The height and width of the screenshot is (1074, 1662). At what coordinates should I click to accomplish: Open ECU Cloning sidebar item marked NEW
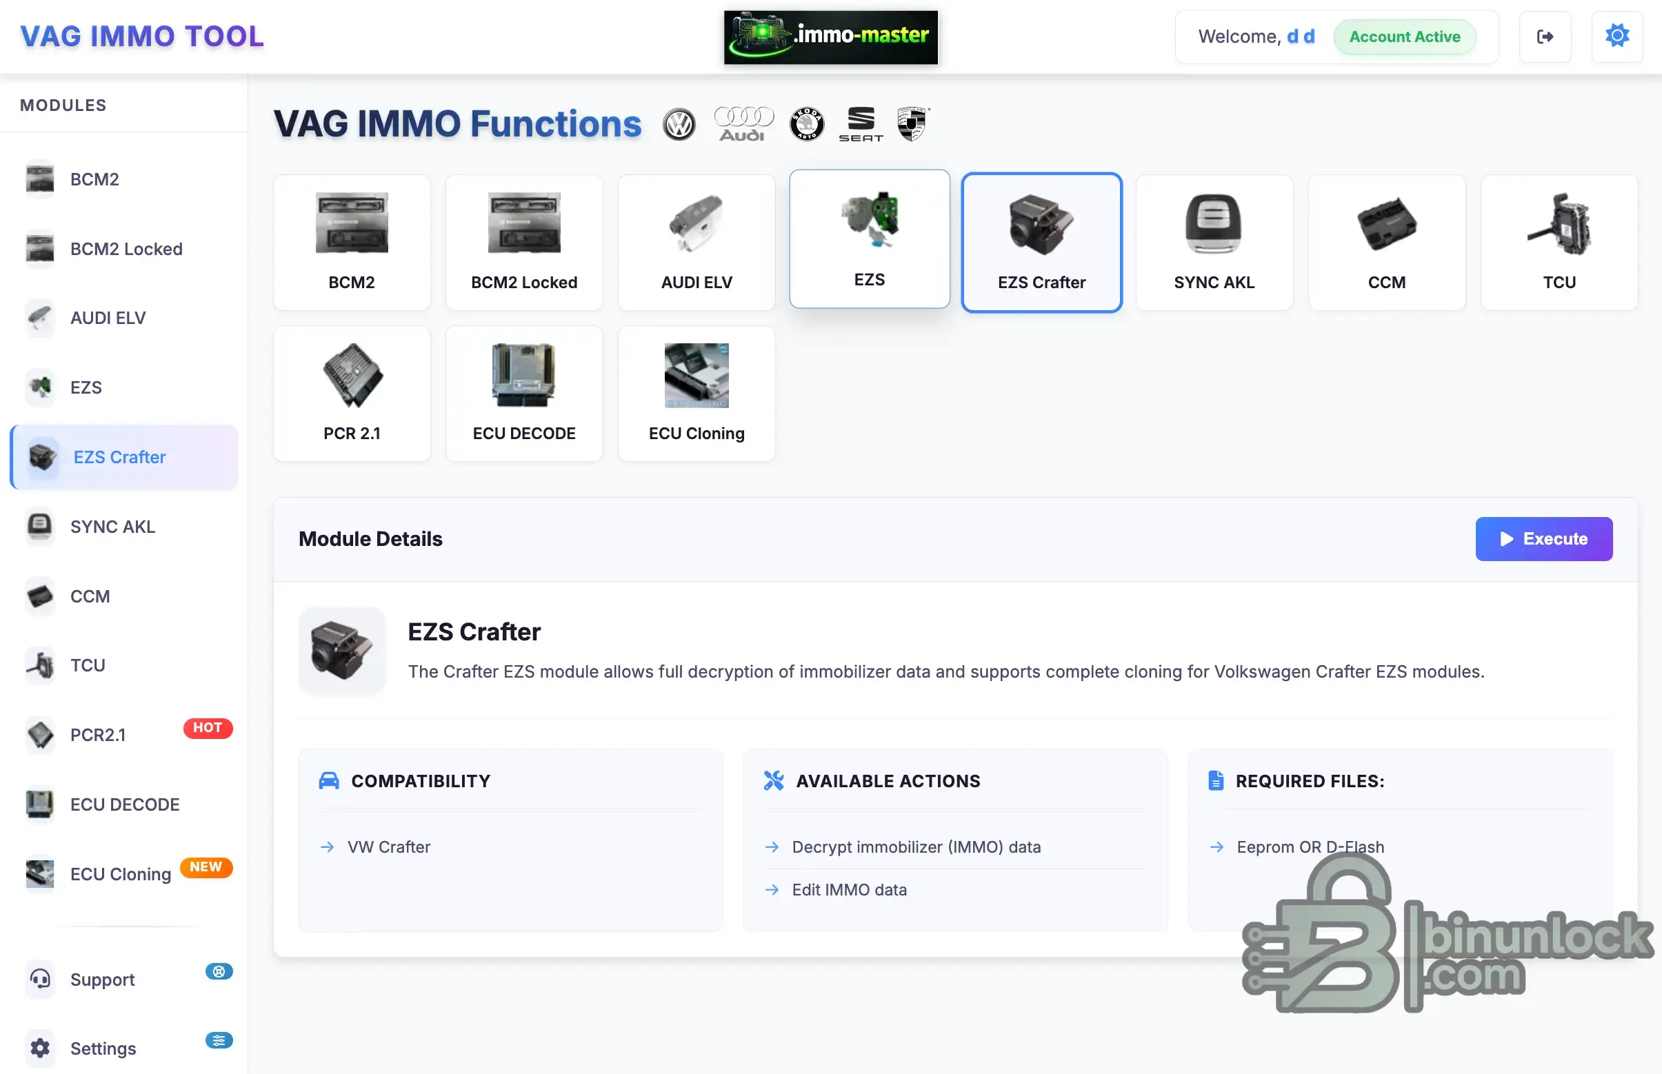click(x=120, y=874)
